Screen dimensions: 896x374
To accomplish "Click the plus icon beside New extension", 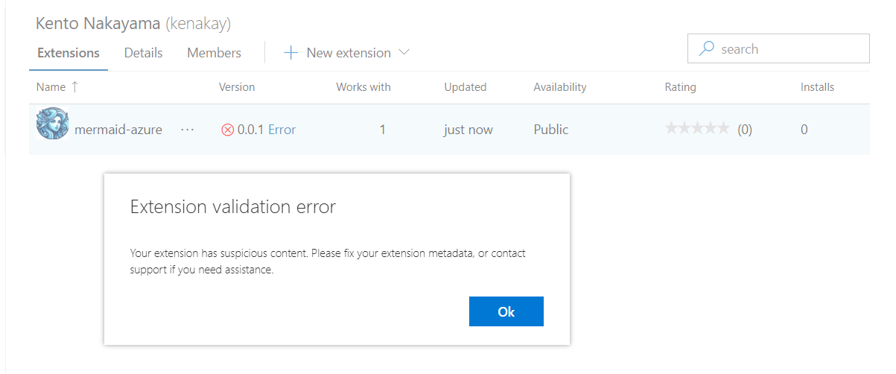I will [291, 53].
